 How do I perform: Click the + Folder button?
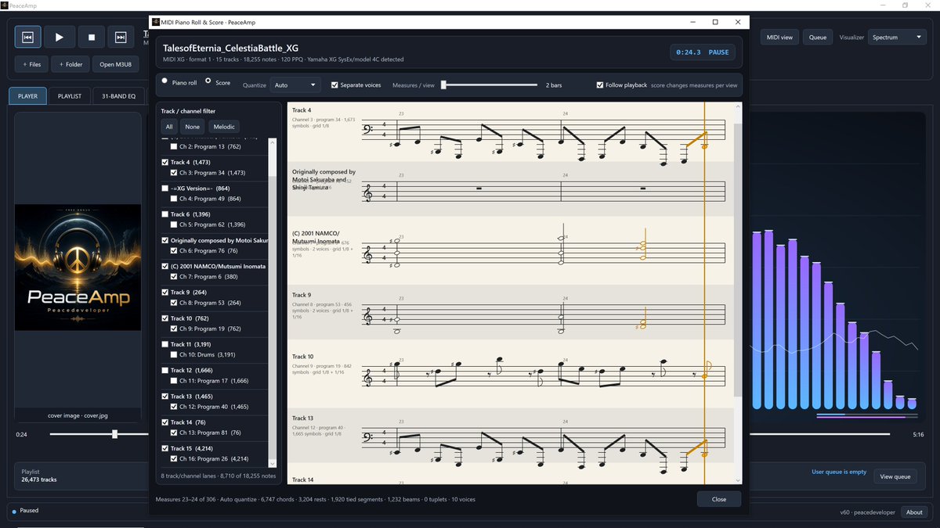(x=70, y=64)
